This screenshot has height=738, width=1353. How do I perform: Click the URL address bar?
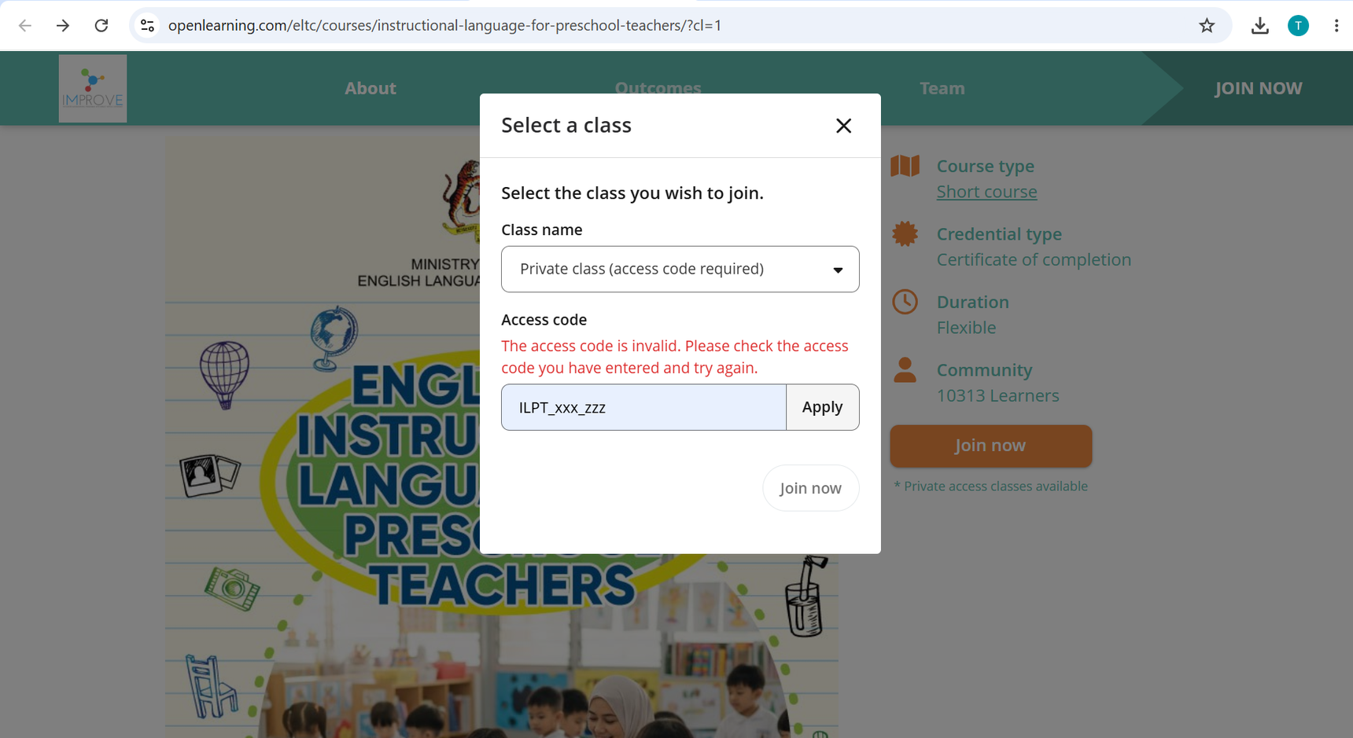[x=676, y=26]
